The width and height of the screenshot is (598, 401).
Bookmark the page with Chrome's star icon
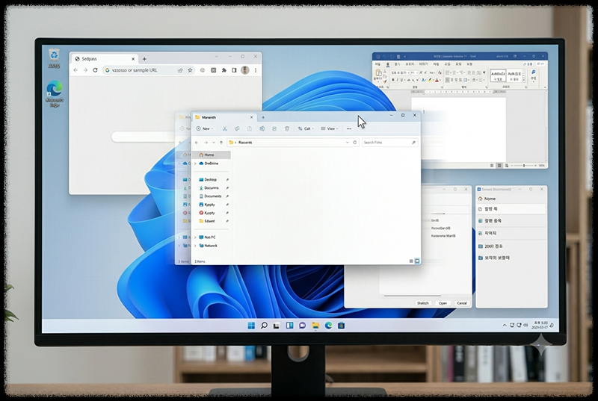click(x=190, y=70)
